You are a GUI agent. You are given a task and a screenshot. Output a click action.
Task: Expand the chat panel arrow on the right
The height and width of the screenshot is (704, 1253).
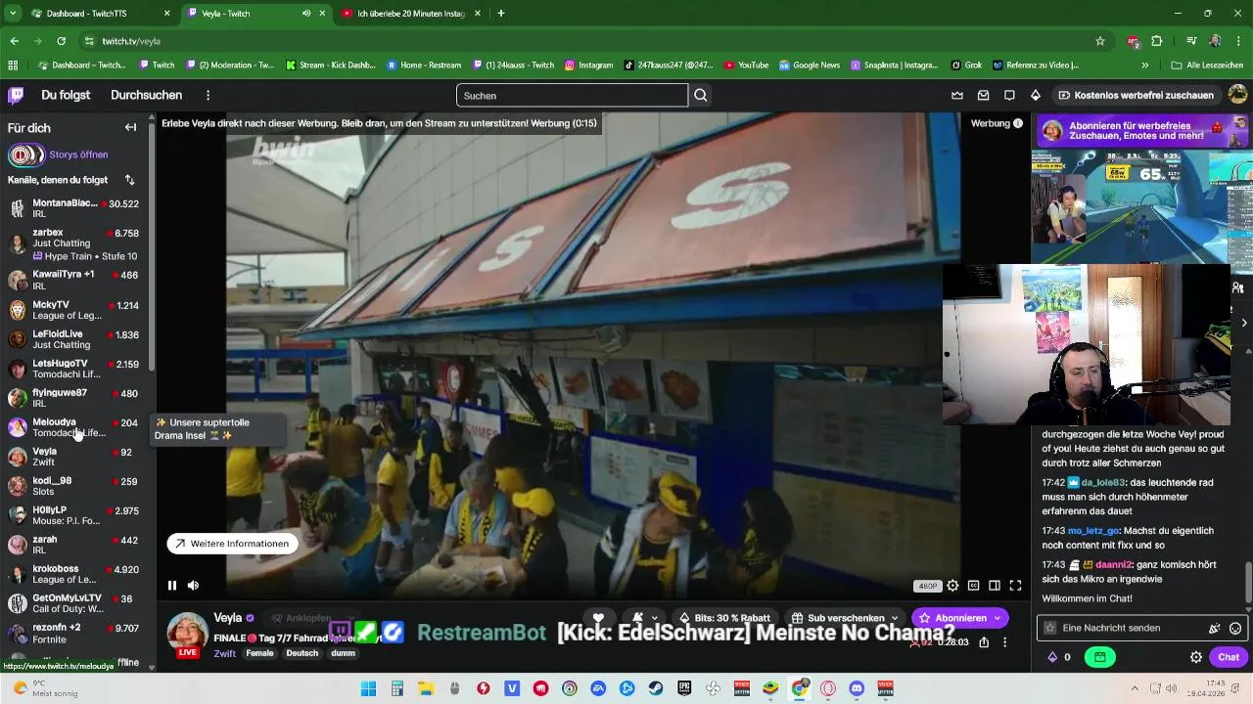pyautogui.click(x=1244, y=323)
